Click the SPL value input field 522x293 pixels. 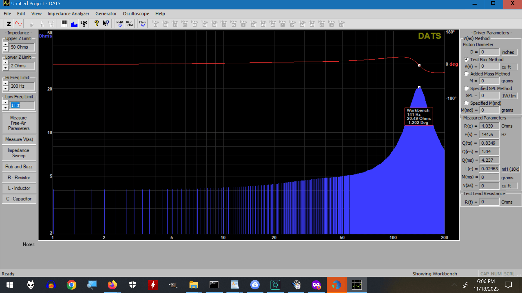[489, 95]
